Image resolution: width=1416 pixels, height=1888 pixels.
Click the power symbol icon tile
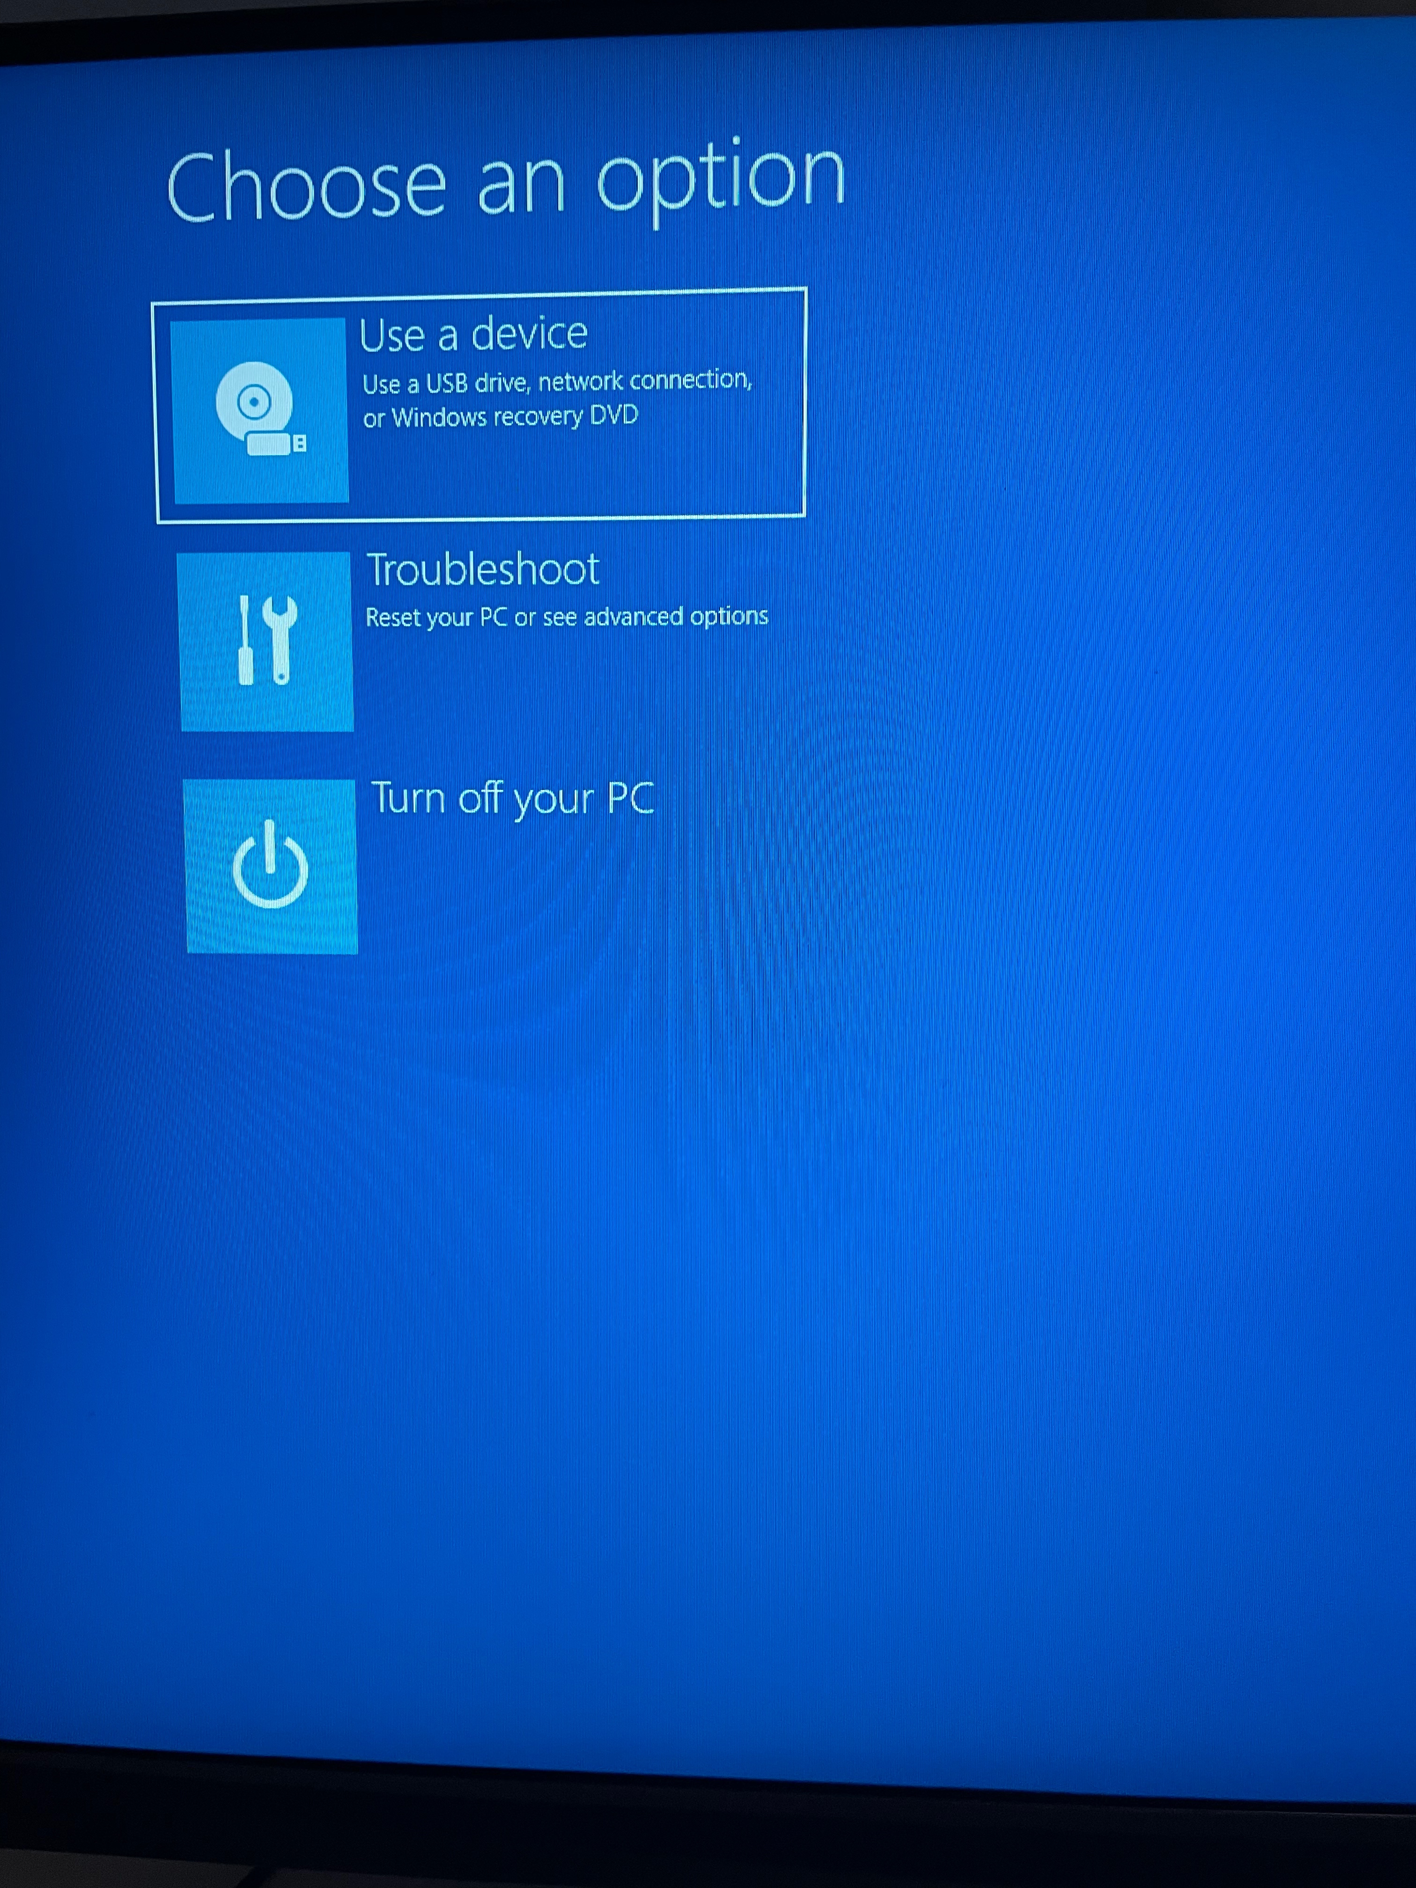click(x=271, y=865)
